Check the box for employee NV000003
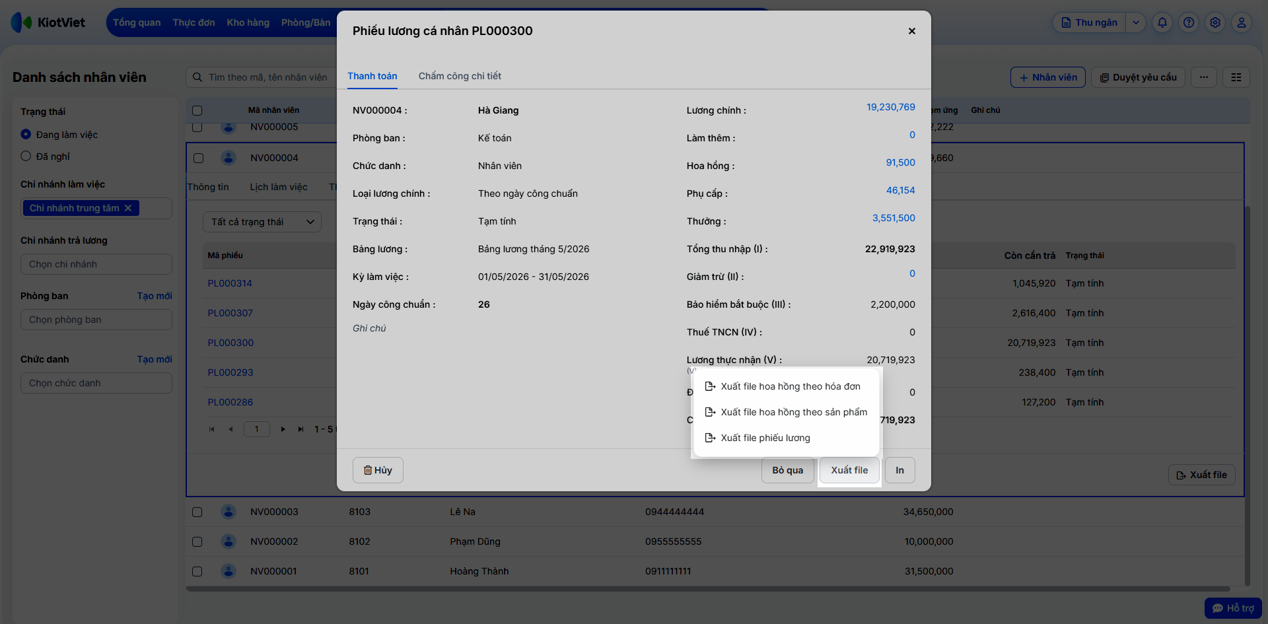The width and height of the screenshot is (1268, 624). (x=197, y=512)
